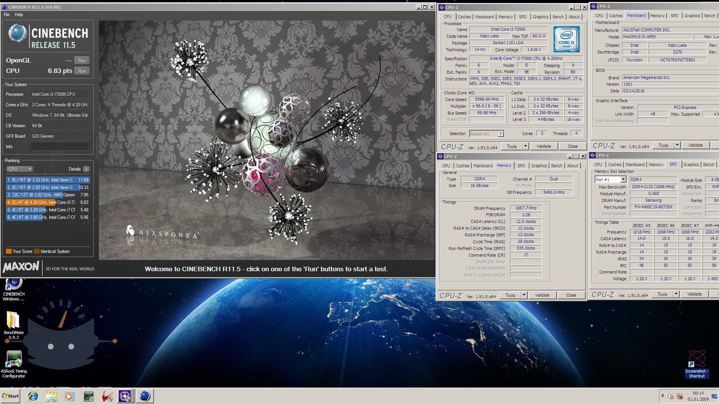Click the red wing application taskbar icon

click(107, 396)
